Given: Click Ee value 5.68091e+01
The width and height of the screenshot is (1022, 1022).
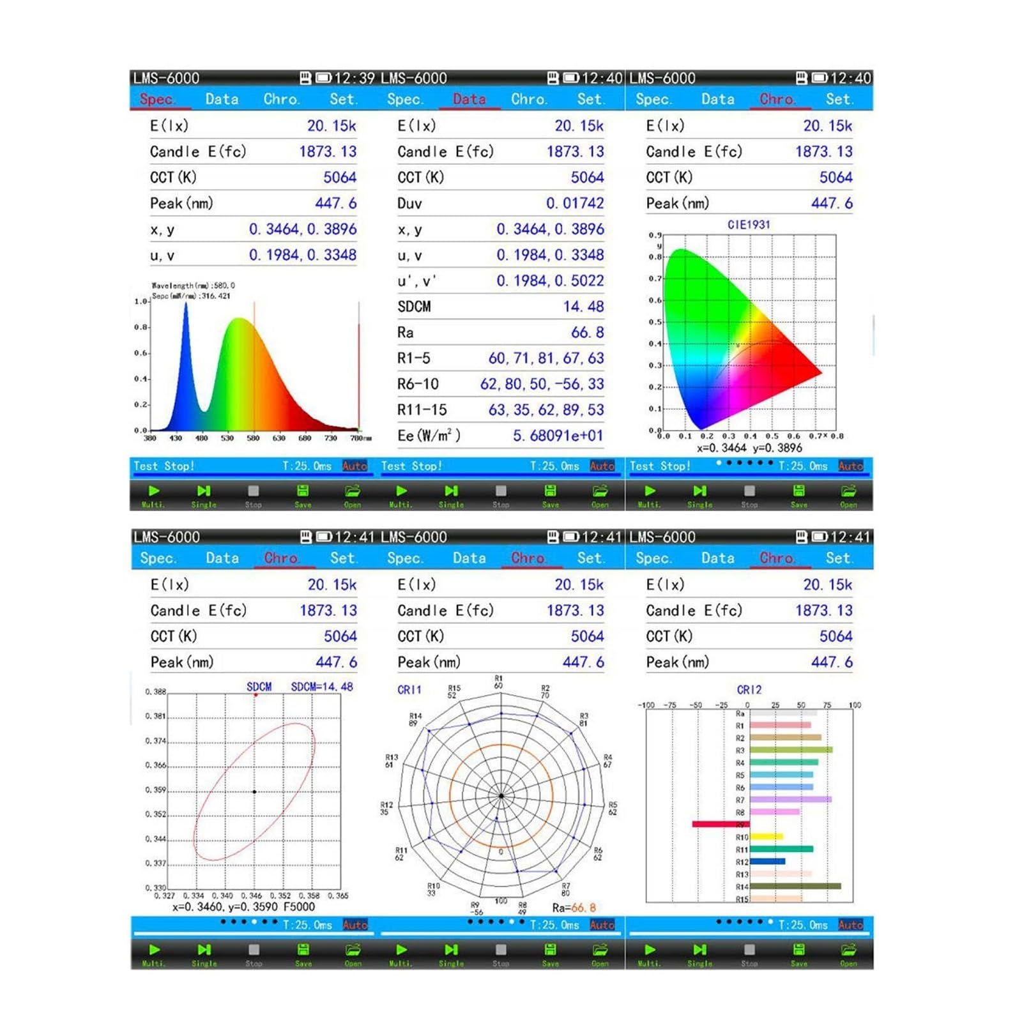Looking at the screenshot, I should tap(558, 436).
